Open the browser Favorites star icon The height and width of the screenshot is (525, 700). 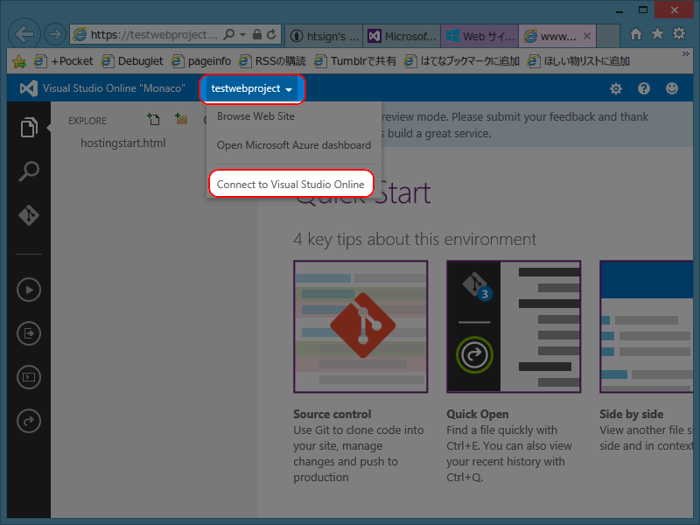[657, 34]
